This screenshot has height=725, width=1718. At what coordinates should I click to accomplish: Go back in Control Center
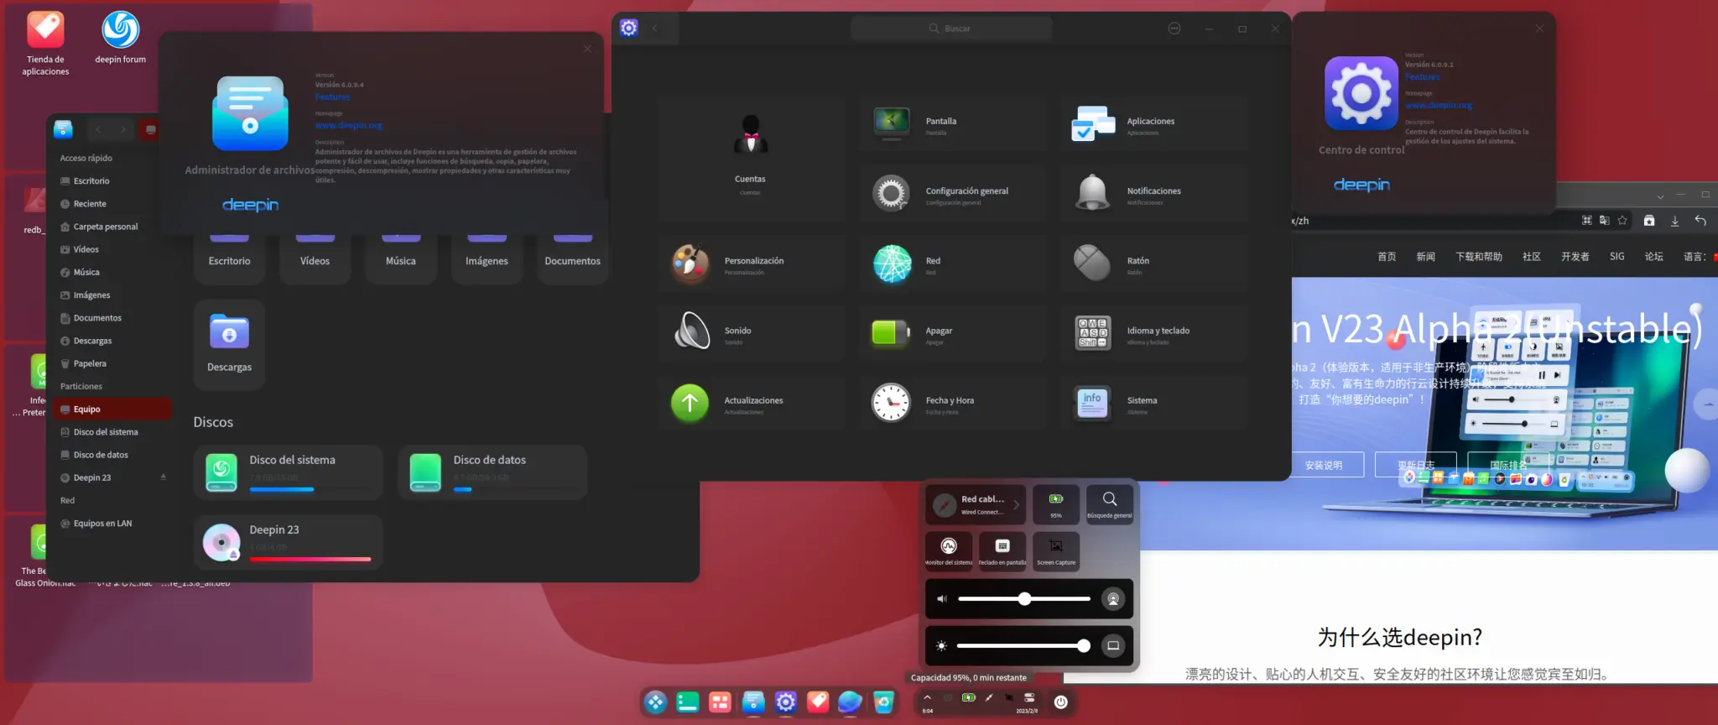tap(655, 29)
